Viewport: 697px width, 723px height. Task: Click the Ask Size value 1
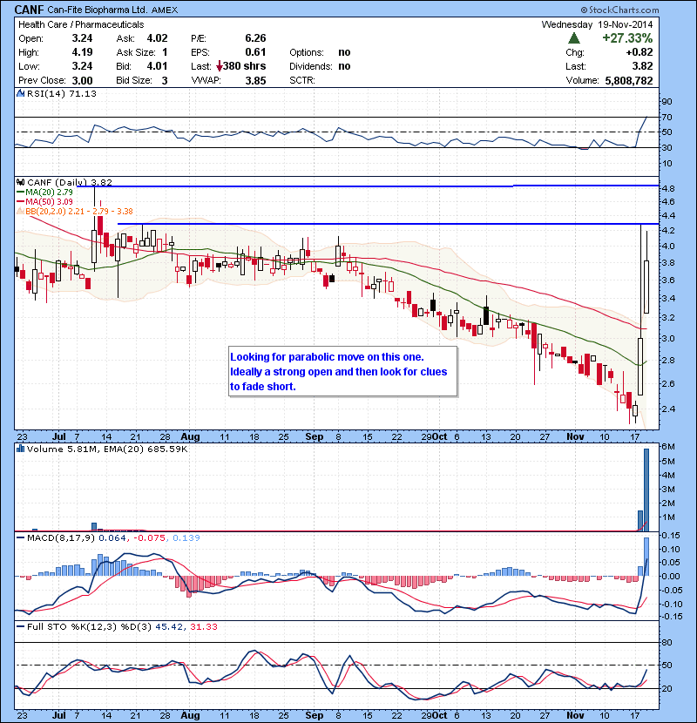pyautogui.click(x=165, y=52)
